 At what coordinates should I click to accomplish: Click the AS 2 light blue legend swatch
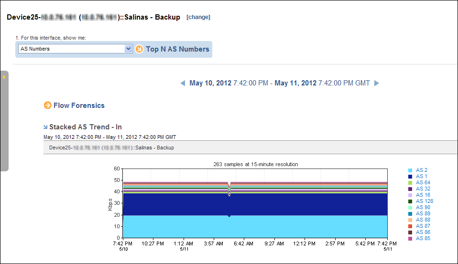410,170
